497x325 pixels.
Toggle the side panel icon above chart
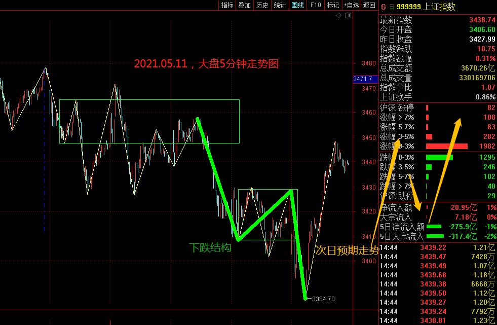[x=348, y=17]
